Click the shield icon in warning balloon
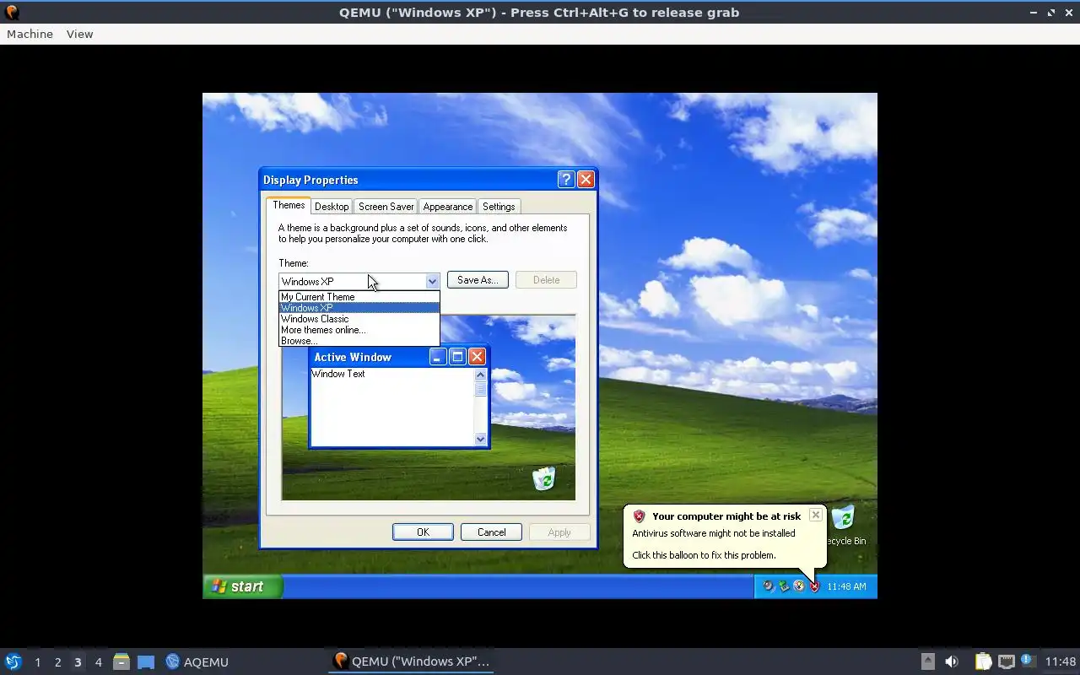The image size is (1080, 675). [639, 516]
